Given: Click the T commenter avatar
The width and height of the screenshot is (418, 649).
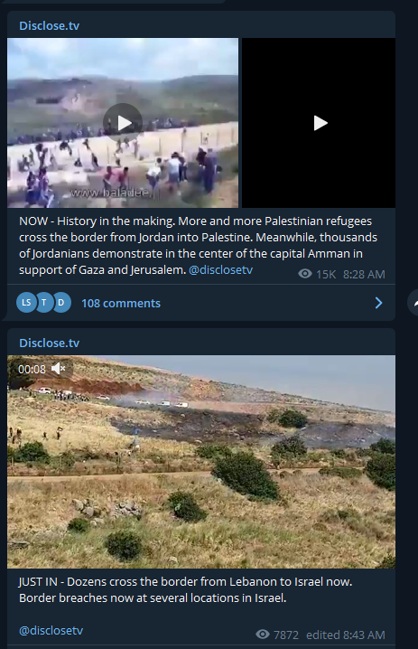Looking at the screenshot, I should [44, 303].
